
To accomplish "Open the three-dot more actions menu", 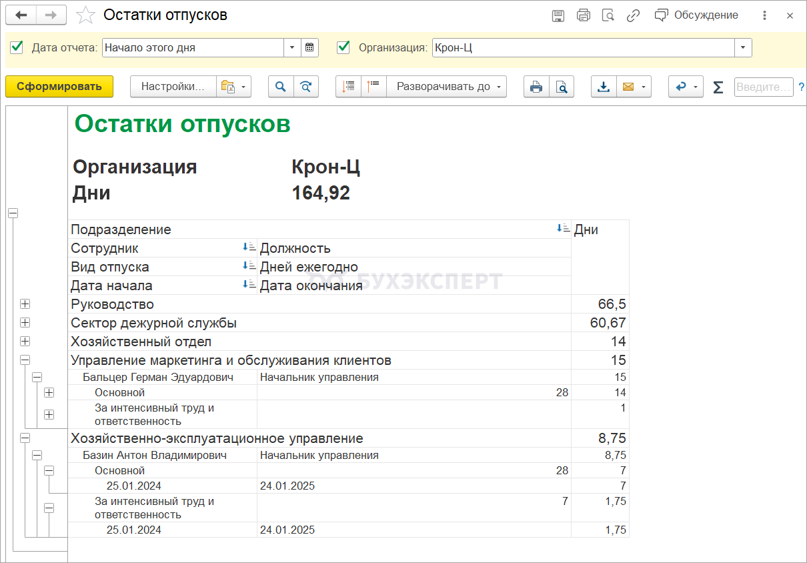I will click(764, 15).
